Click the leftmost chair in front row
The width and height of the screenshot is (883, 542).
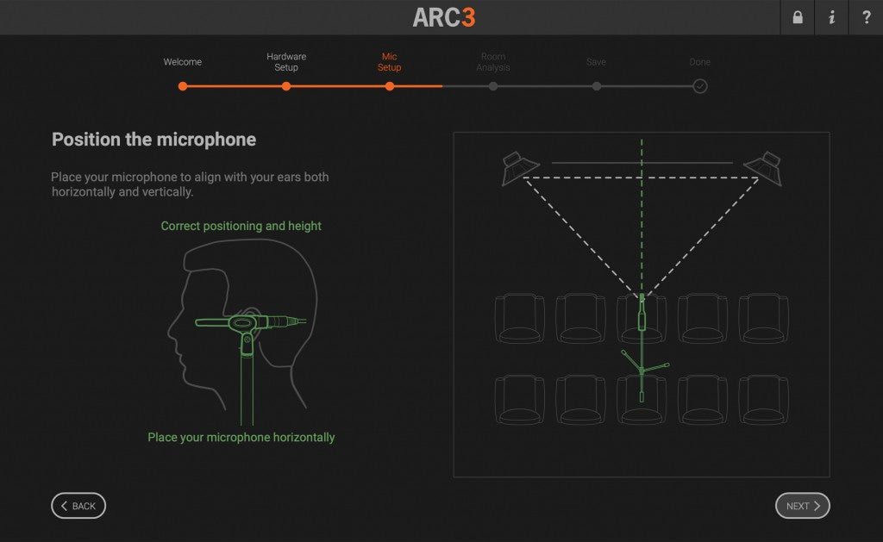[x=519, y=318]
